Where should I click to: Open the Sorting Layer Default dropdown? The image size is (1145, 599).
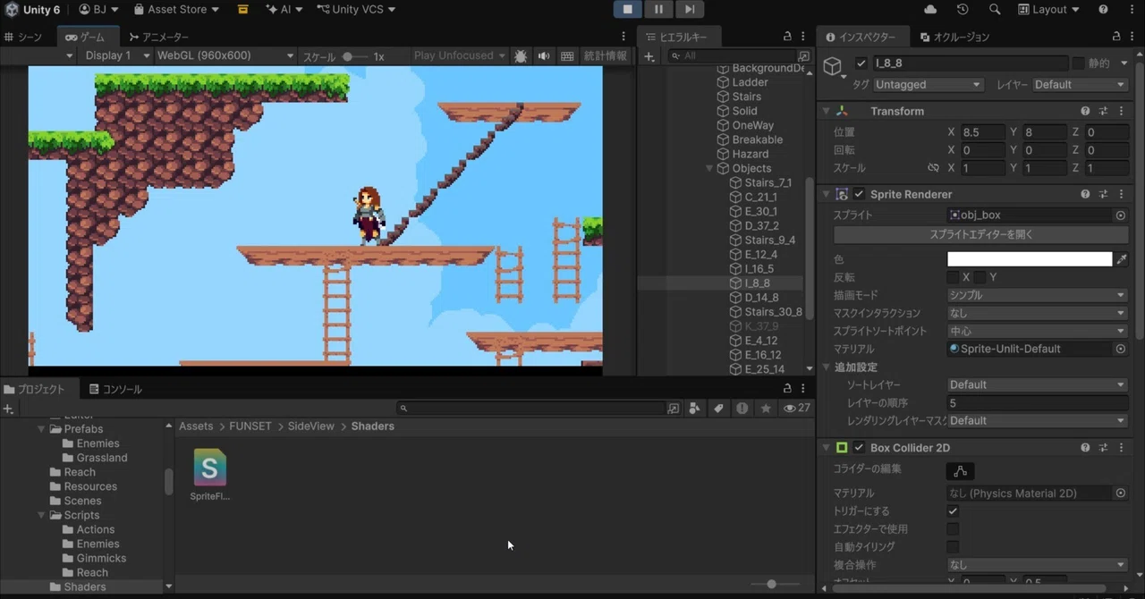pos(1038,384)
